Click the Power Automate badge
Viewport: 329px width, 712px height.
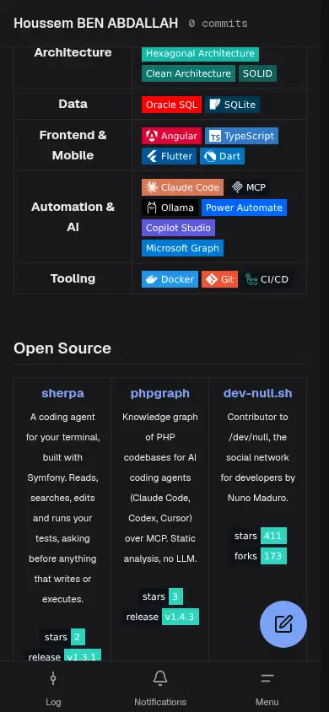(244, 208)
